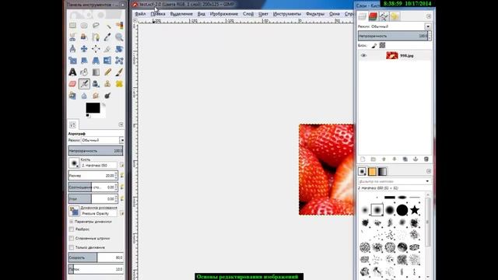This screenshot has height=280, width=498.
Task: Toggle lock pixels brush icon in Layers
Action: (x=374, y=46)
